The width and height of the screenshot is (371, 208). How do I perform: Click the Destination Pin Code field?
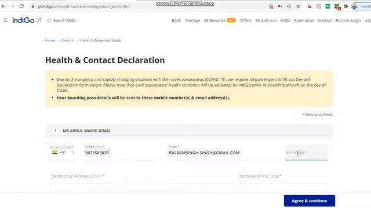[283, 176]
